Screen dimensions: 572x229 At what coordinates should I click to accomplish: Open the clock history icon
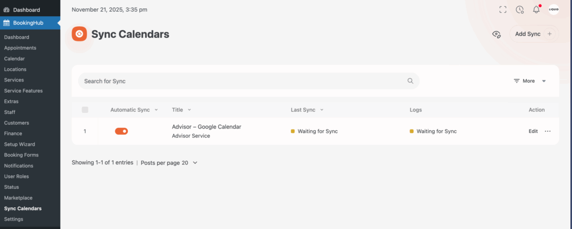pos(519,9)
